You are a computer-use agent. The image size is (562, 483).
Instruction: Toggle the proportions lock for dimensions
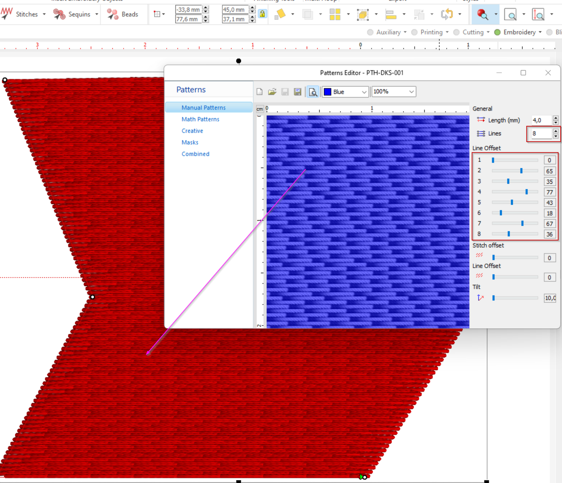coord(262,14)
